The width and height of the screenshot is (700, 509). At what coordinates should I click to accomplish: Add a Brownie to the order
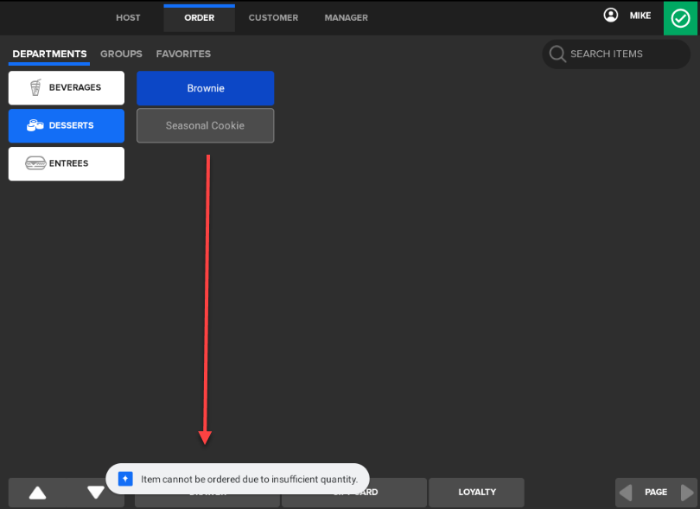click(x=205, y=88)
